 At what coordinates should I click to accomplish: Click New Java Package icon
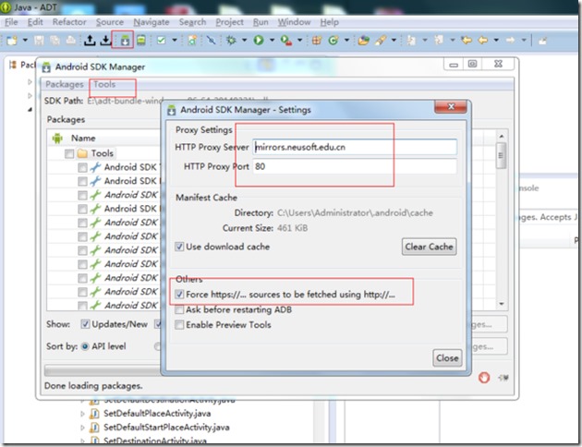point(316,40)
